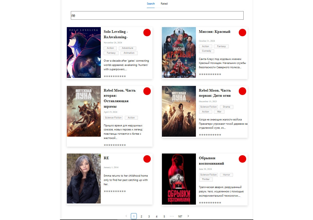Open the Rebel Moon Часть вторая poster
Viewport: 313px width, 220px height.
84,111
